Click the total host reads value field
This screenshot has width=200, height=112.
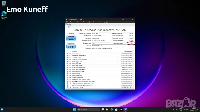(129, 33)
